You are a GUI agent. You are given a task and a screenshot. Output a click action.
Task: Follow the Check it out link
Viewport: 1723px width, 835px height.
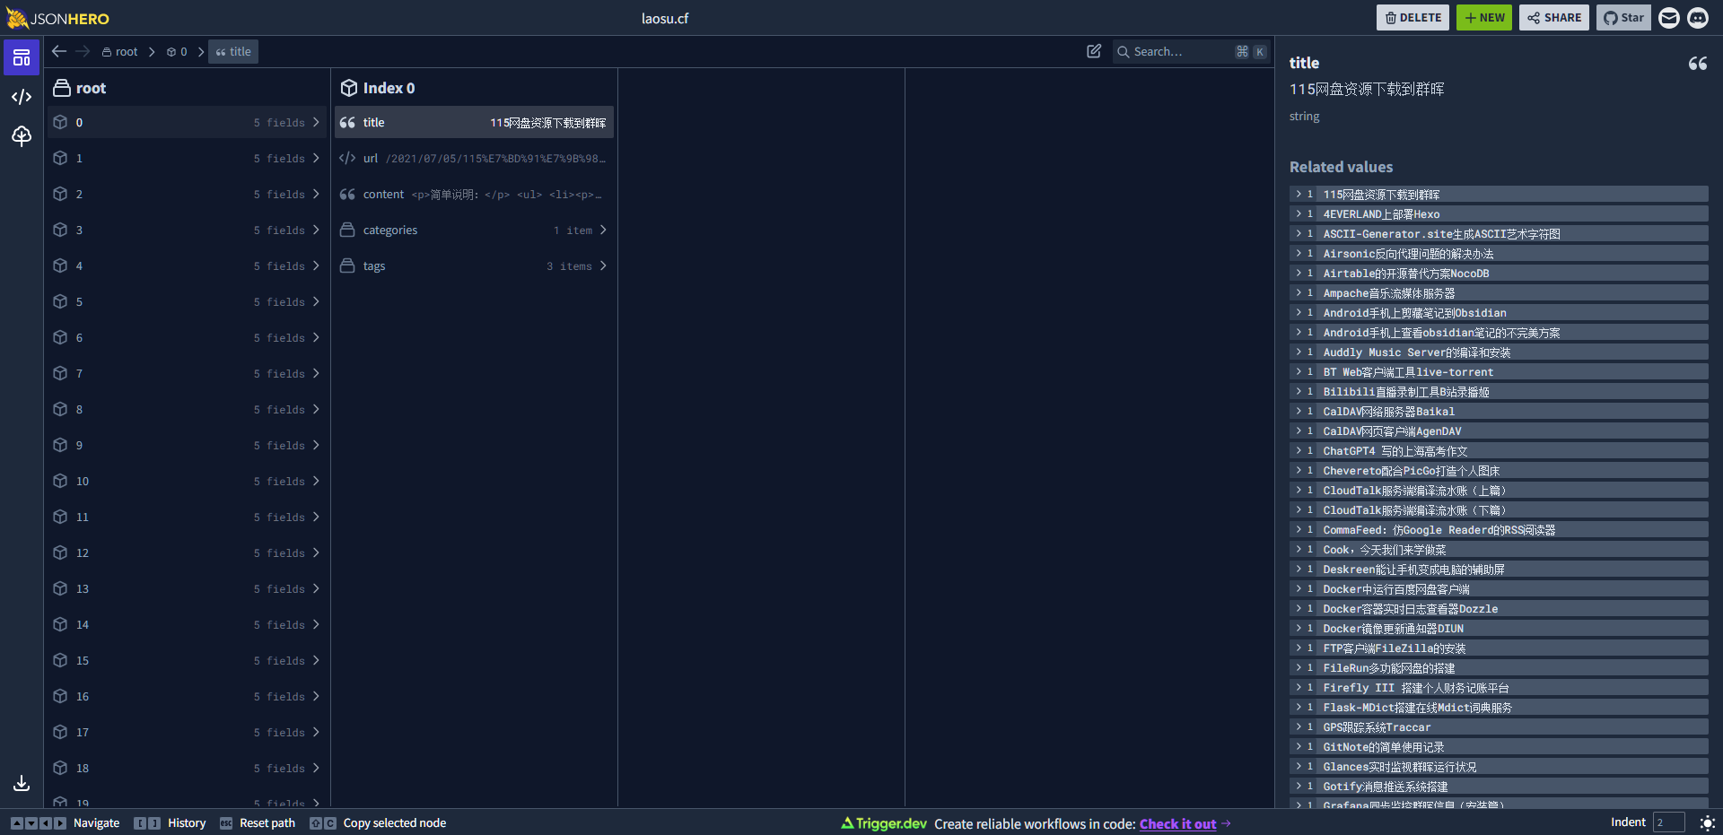1177,823
